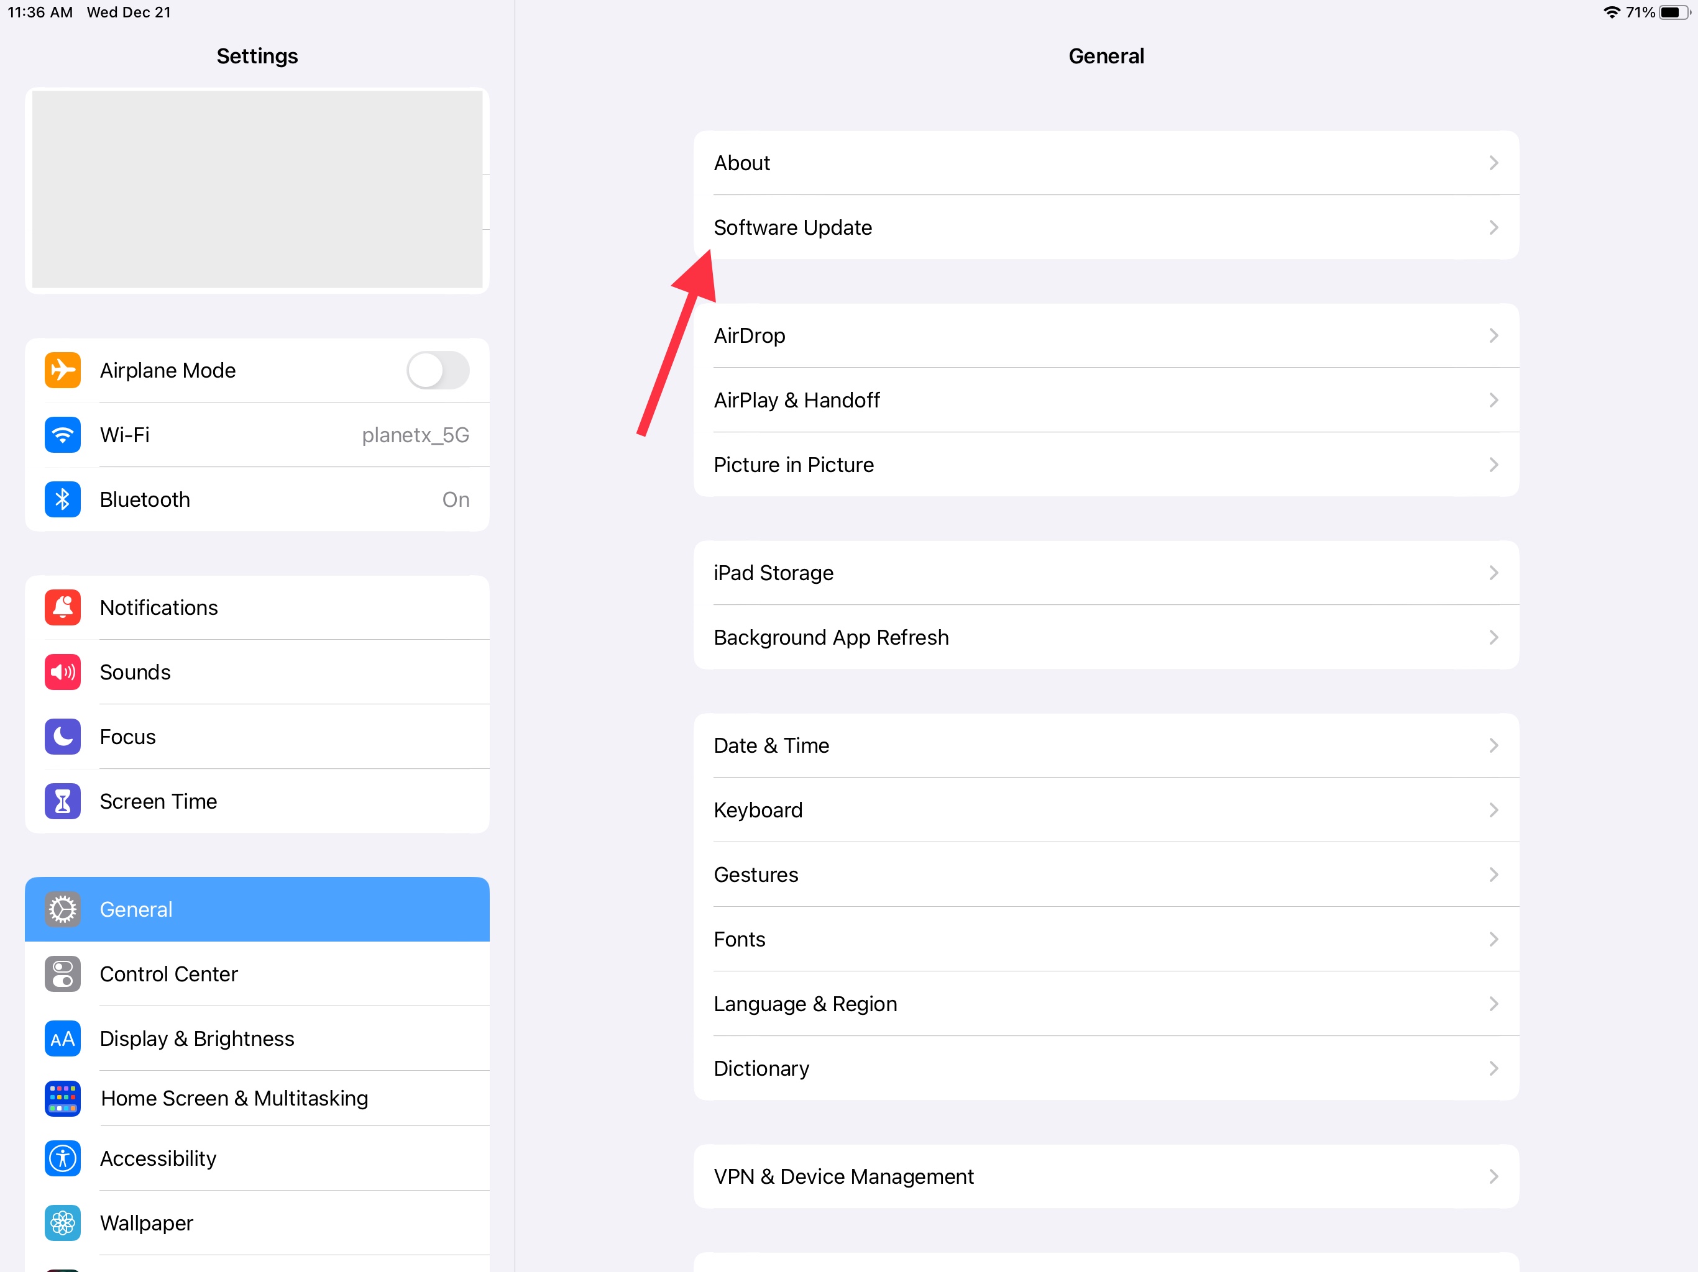Tap the blue Wi-Fi icon

[62, 435]
